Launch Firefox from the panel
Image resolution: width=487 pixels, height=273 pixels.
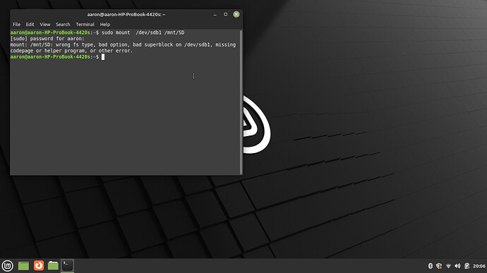[39, 265]
